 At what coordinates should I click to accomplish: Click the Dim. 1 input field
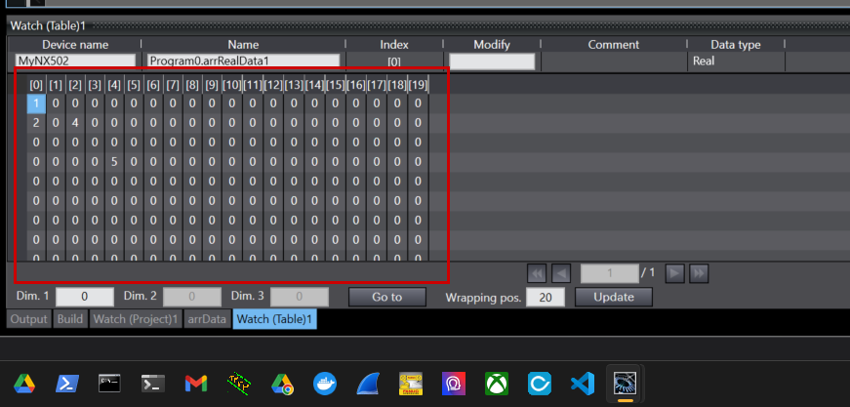[x=85, y=297]
